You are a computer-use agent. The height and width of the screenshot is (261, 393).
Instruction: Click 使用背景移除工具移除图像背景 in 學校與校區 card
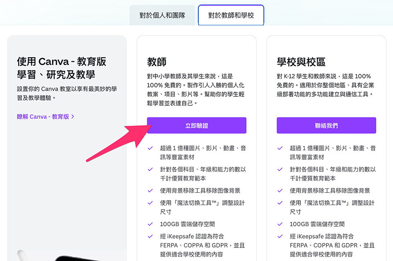(330, 191)
